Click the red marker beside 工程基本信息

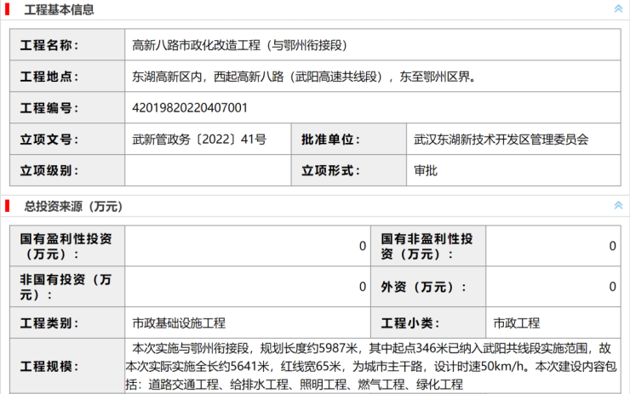click(7, 9)
